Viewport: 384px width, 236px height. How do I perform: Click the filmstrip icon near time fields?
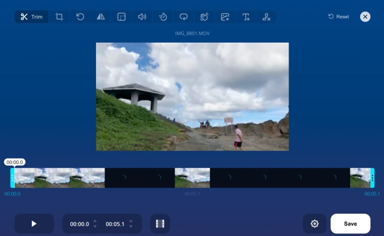tap(160, 224)
